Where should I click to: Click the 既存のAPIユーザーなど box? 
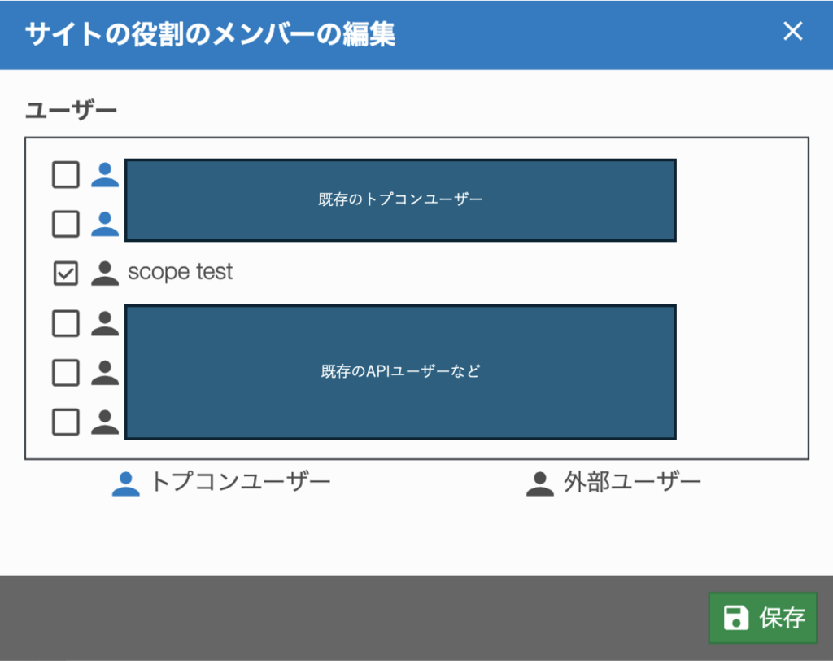point(400,372)
